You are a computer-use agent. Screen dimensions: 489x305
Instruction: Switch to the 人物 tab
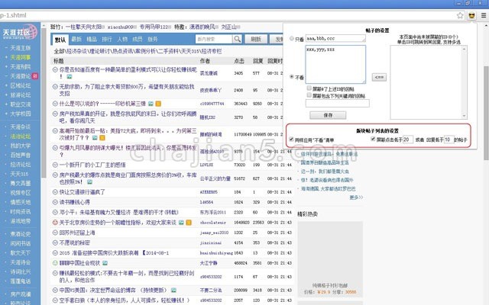click(x=122, y=39)
